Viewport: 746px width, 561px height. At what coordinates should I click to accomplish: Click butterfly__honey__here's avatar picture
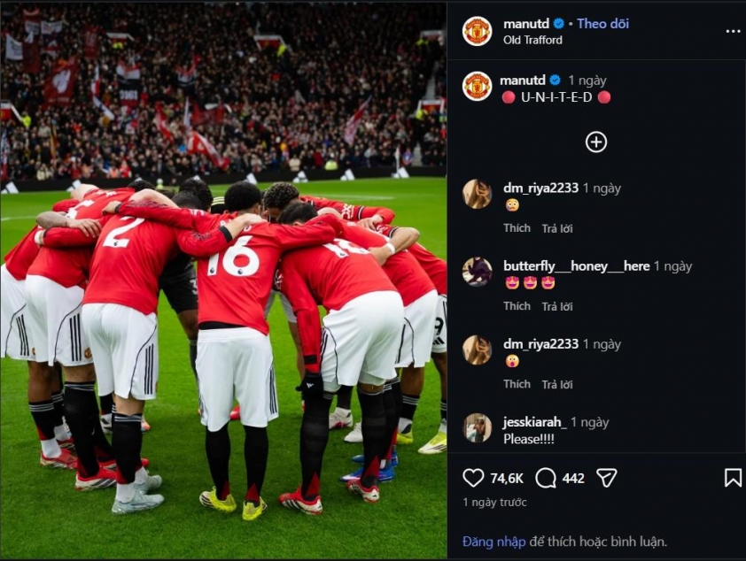[x=477, y=272]
